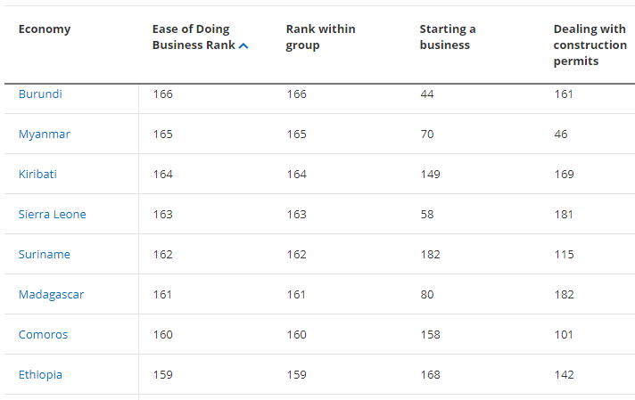
Task: Select Burundi's rank 166 cell
Action: [163, 94]
